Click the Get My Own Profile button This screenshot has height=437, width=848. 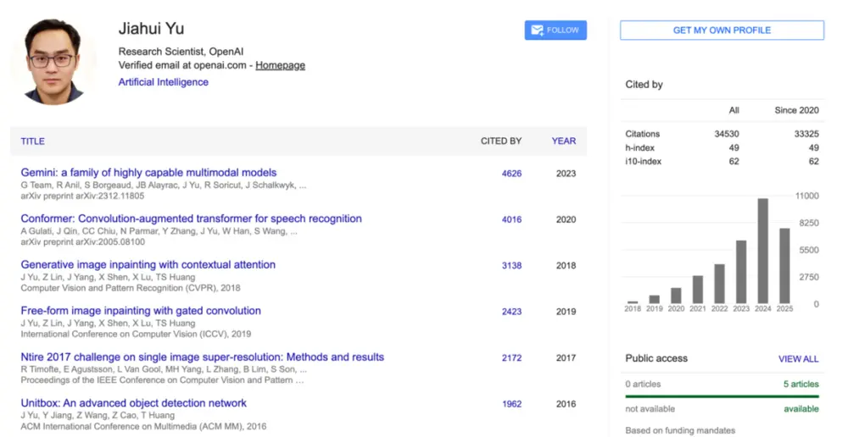[x=722, y=30]
